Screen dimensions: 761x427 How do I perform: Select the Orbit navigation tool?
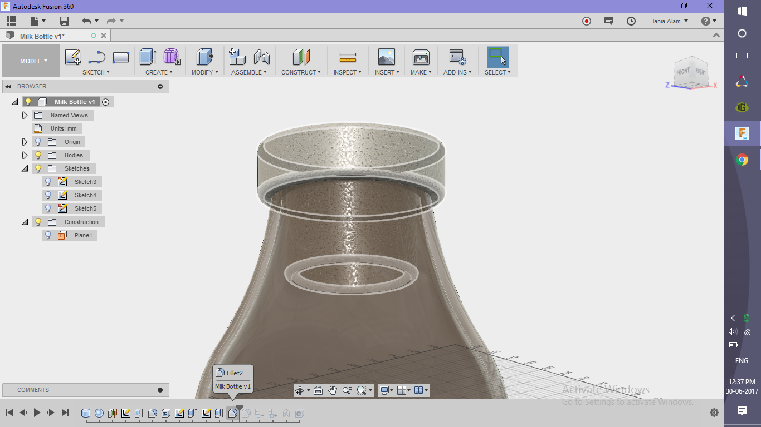(300, 390)
